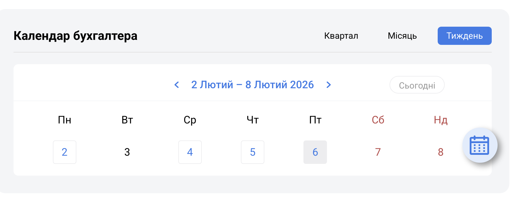Click the left navigation chevron arrow
The width and height of the screenshot is (517, 207).
click(177, 85)
